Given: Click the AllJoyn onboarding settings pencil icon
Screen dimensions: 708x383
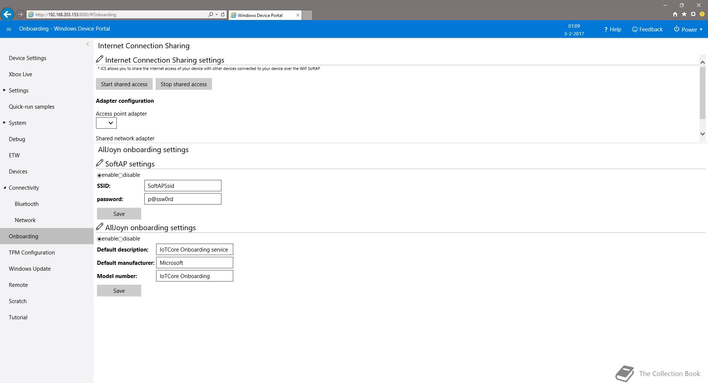Looking at the screenshot, I should 100,227.
